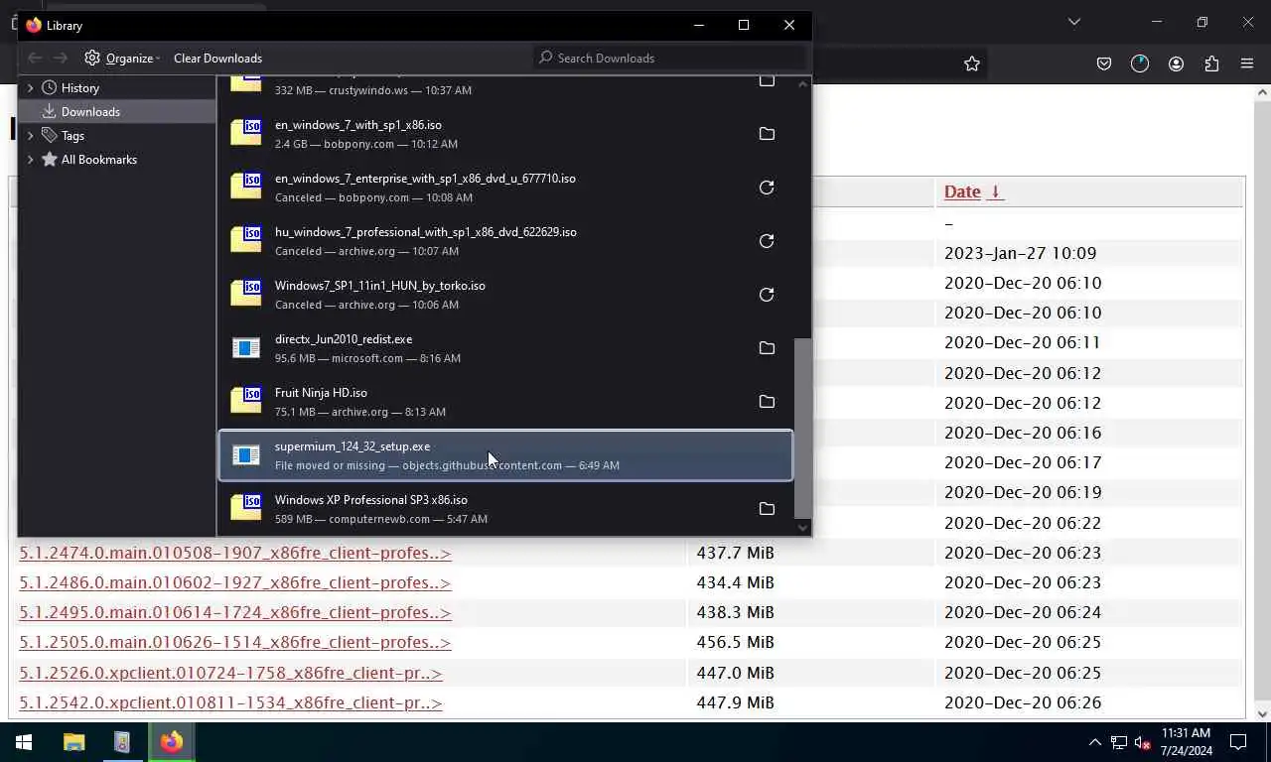Screen dimensions: 1271x762
Task: Select All Bookmarks in sidebar
Action: point(98,159)
